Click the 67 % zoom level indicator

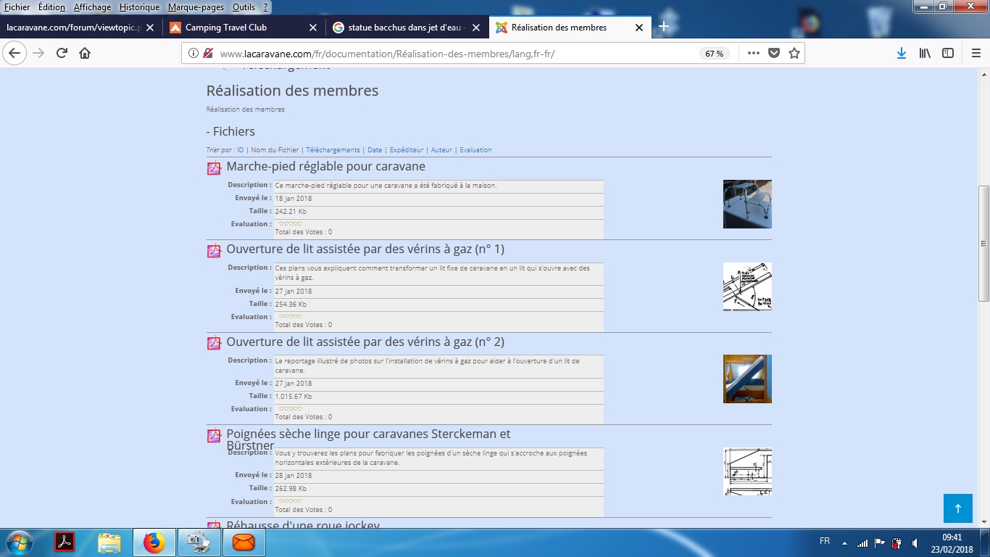click(714, 54)
